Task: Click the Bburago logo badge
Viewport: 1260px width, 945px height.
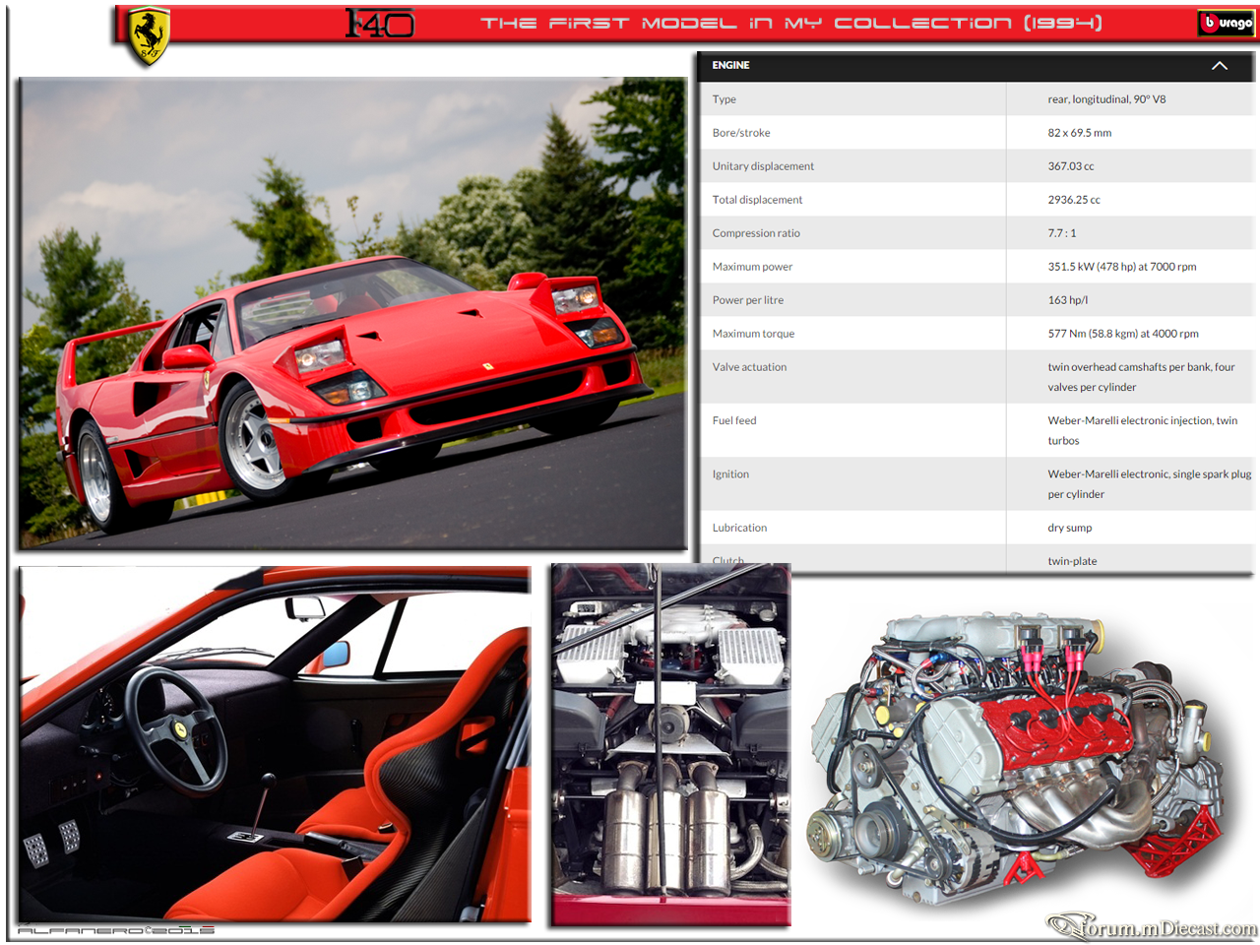Action: [1227, 23]
